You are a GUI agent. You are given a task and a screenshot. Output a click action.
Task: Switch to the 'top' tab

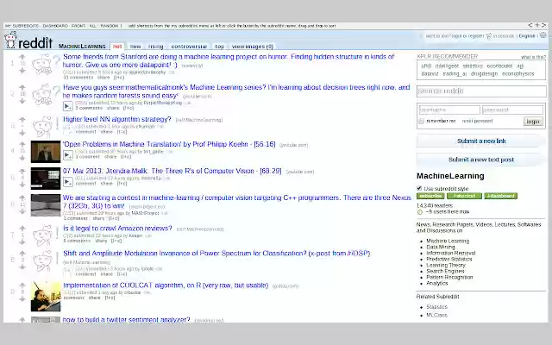219,47
